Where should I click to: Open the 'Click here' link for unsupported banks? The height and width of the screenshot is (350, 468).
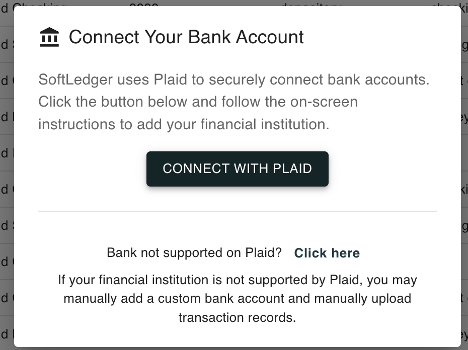(x=327, y=253)
